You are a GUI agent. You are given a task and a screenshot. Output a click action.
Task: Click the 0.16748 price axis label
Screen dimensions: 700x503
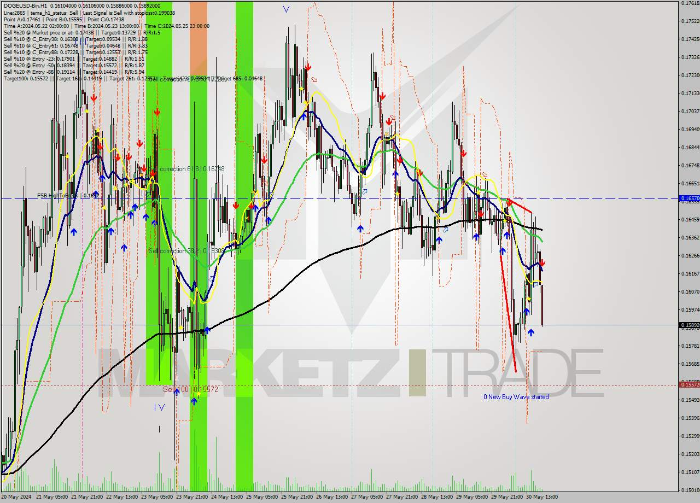coord(690,165)
